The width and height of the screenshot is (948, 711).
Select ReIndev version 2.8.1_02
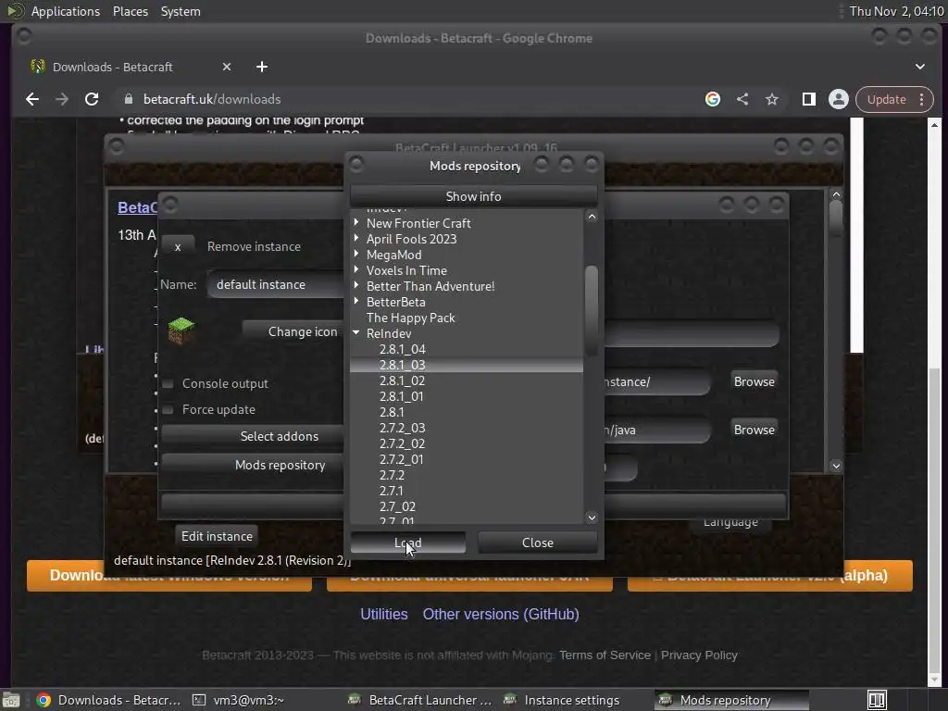tap(402, 380)
